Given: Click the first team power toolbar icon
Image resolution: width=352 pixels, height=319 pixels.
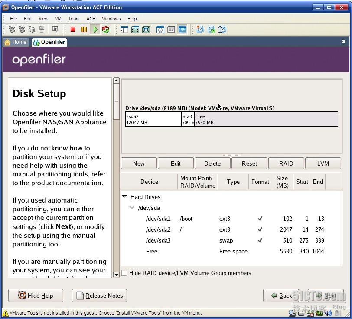Looking at the screenshot, I should point(12,29).
